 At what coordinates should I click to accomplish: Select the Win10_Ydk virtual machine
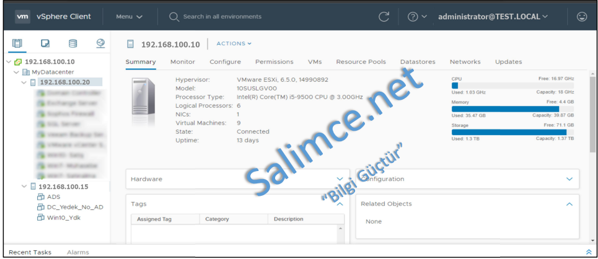point(64,217)
